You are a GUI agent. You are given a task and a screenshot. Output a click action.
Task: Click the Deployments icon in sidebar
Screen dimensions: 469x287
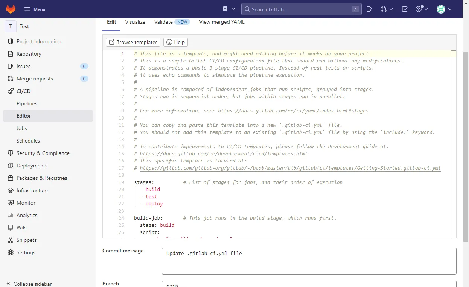(x=10, y=166)
